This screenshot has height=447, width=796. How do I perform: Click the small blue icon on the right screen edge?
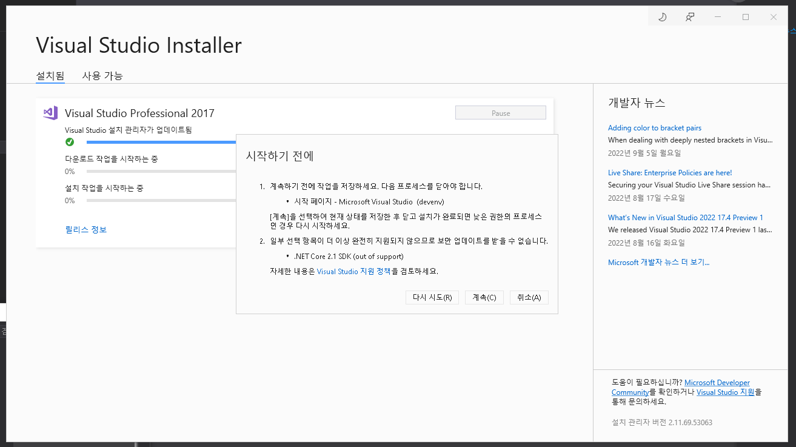(x=792, y=29)
